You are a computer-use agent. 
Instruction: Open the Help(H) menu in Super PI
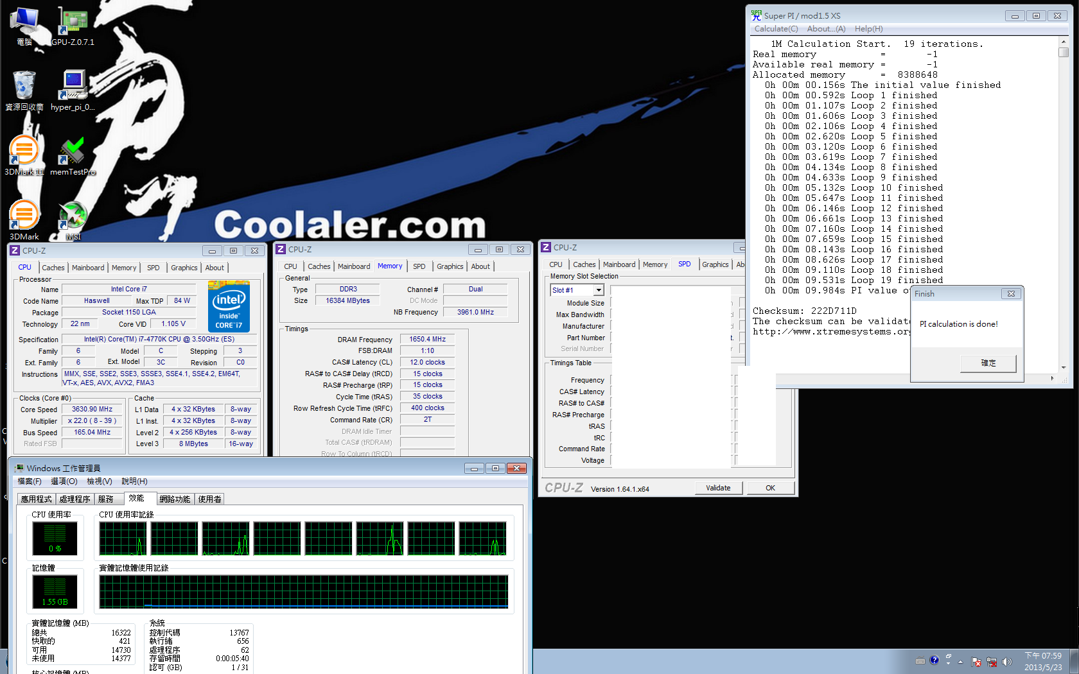coord(868,29)
